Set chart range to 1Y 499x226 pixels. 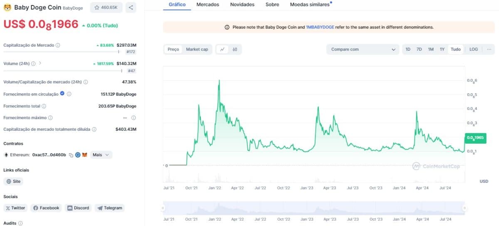point(442,49)
